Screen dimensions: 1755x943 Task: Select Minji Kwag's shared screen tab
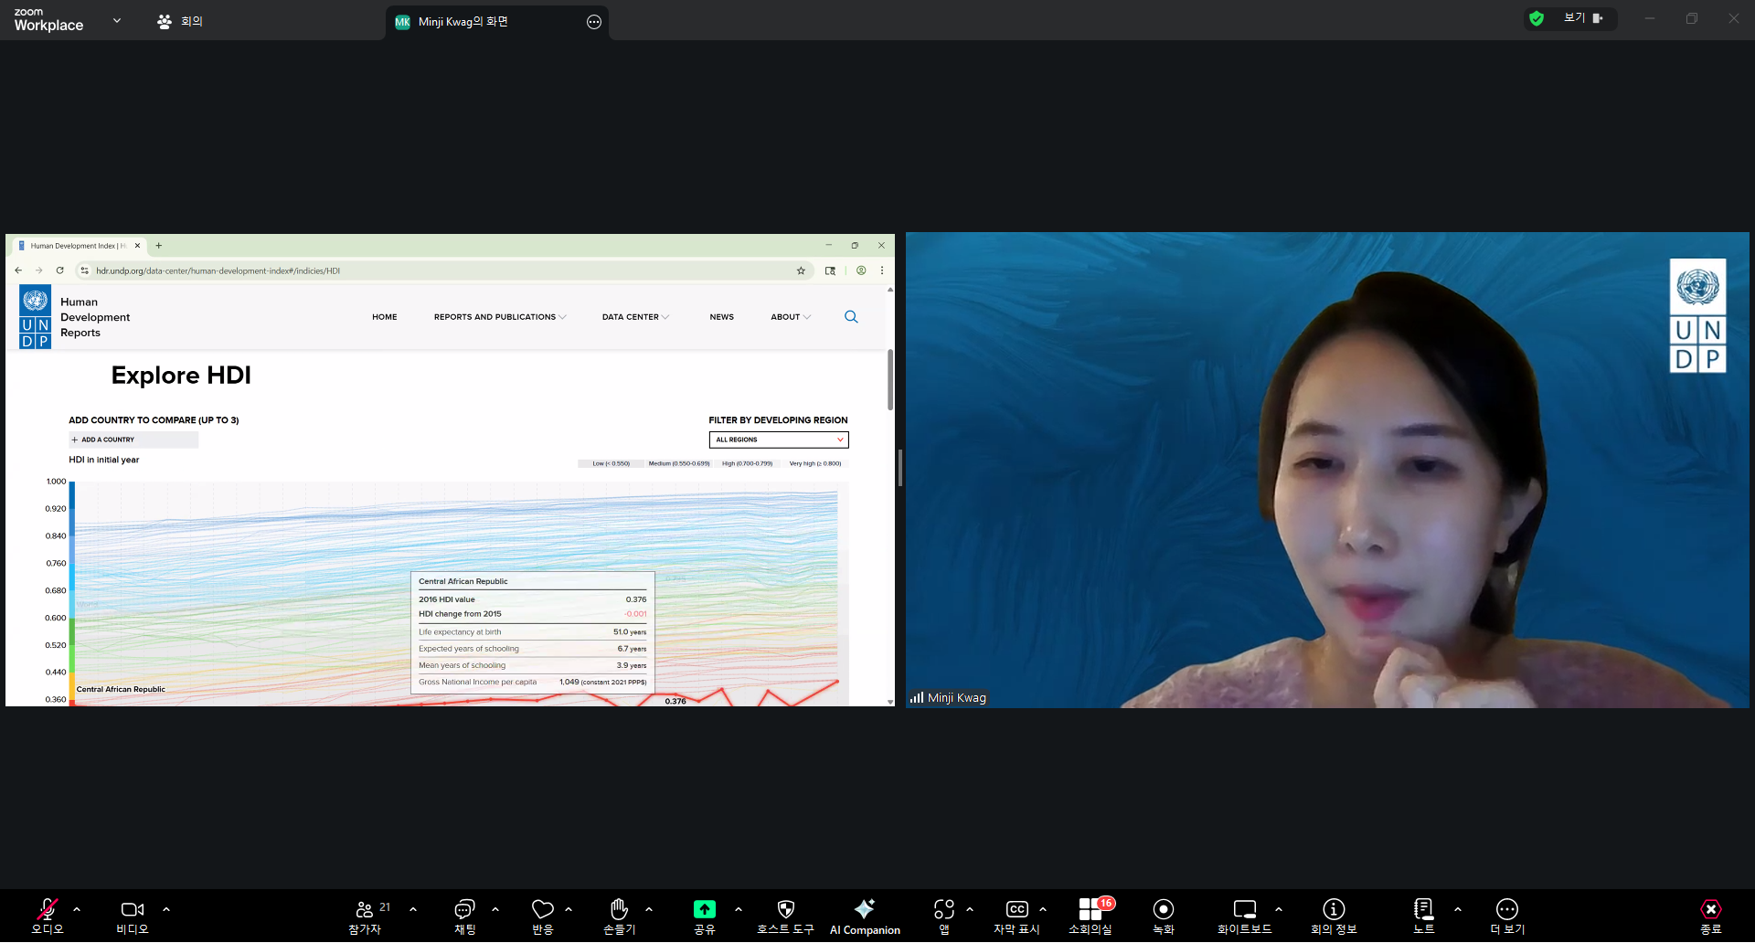463,22
